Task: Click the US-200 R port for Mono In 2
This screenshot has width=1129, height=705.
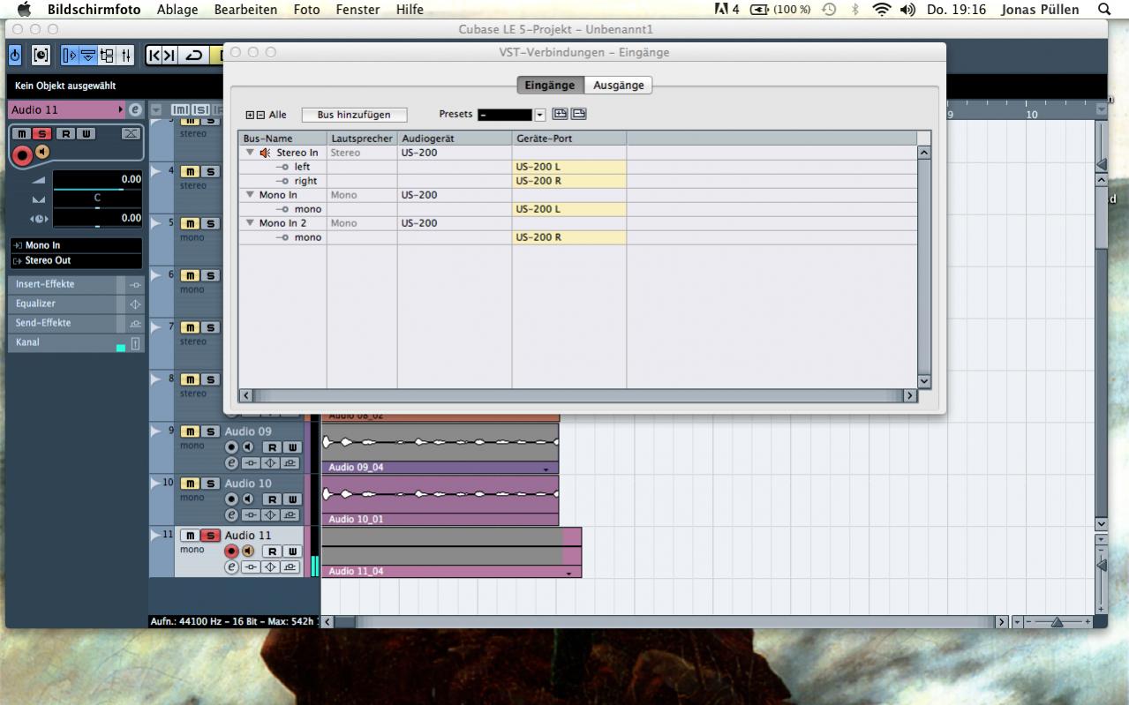Action: tap(569, 237)
